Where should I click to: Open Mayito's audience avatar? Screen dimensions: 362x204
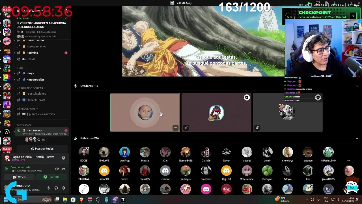tap(145, 152)
